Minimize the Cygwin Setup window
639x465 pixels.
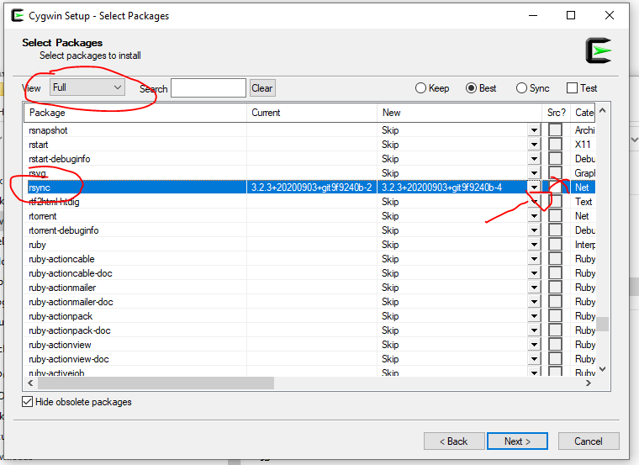coord(533,15)
